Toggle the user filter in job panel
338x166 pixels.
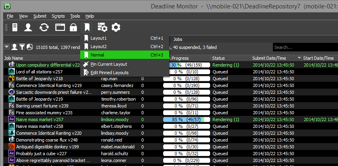(14, 47)
